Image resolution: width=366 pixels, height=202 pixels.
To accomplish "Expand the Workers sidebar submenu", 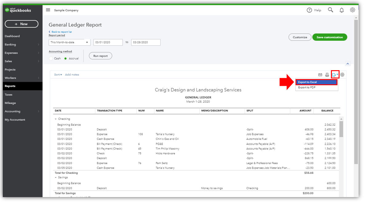I will tap(38, 78).
